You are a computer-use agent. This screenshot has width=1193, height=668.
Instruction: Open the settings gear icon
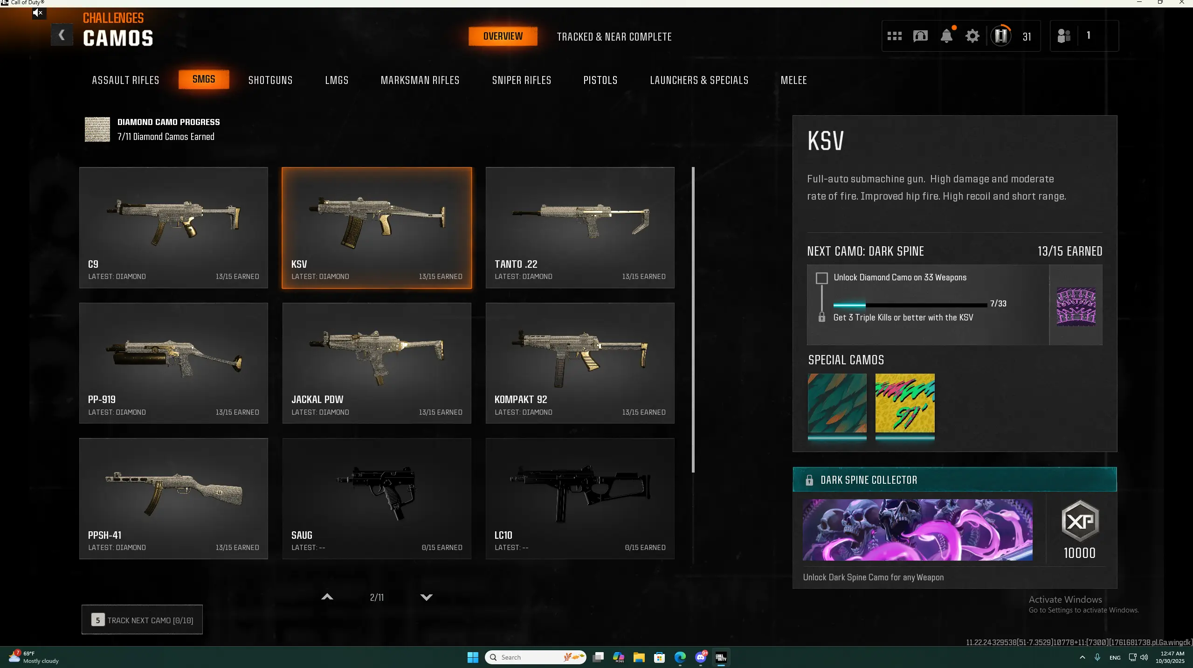tap(972, 36)
